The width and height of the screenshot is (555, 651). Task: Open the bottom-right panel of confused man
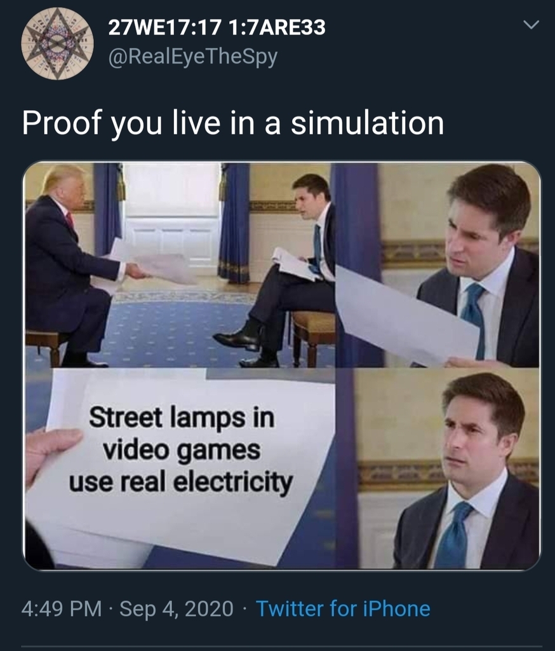[x=438, y=469]
